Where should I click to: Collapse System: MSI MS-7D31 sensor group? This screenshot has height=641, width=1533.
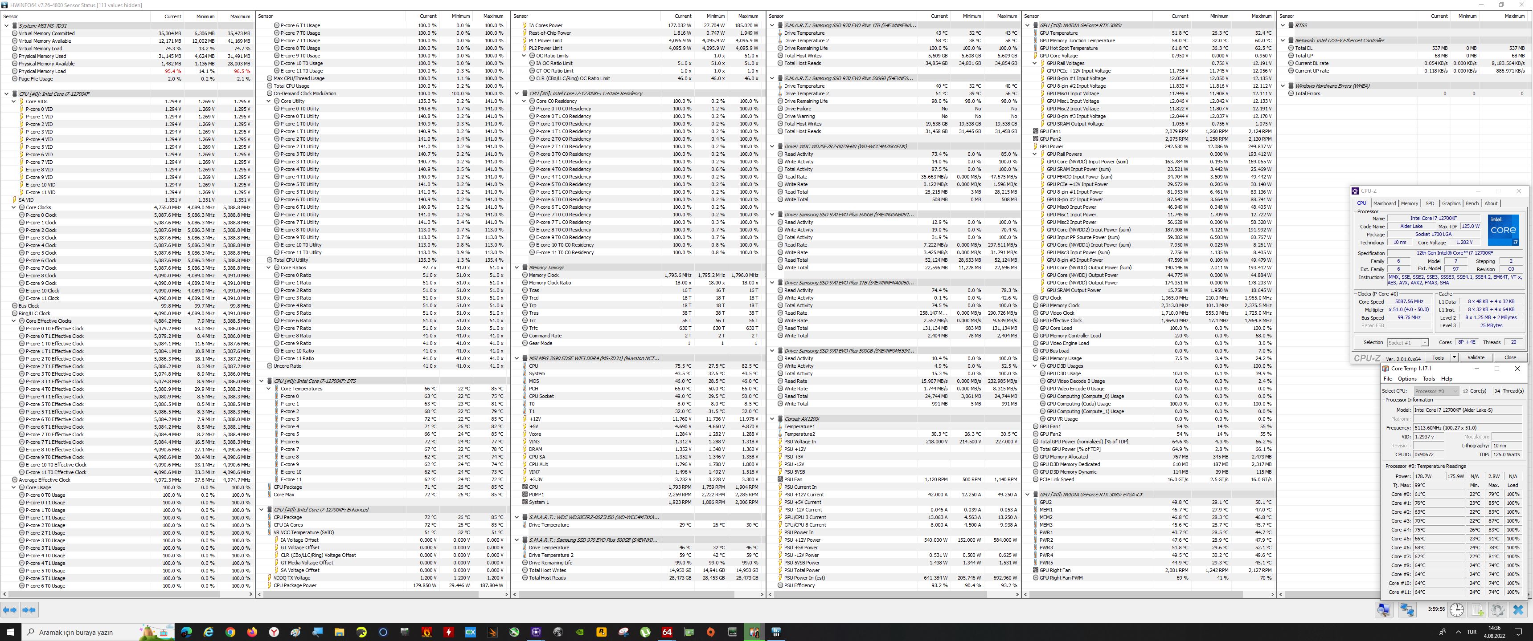(7, 25)
